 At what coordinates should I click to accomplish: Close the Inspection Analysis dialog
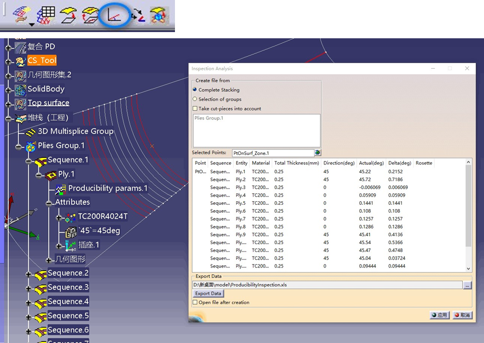[467, 68]
